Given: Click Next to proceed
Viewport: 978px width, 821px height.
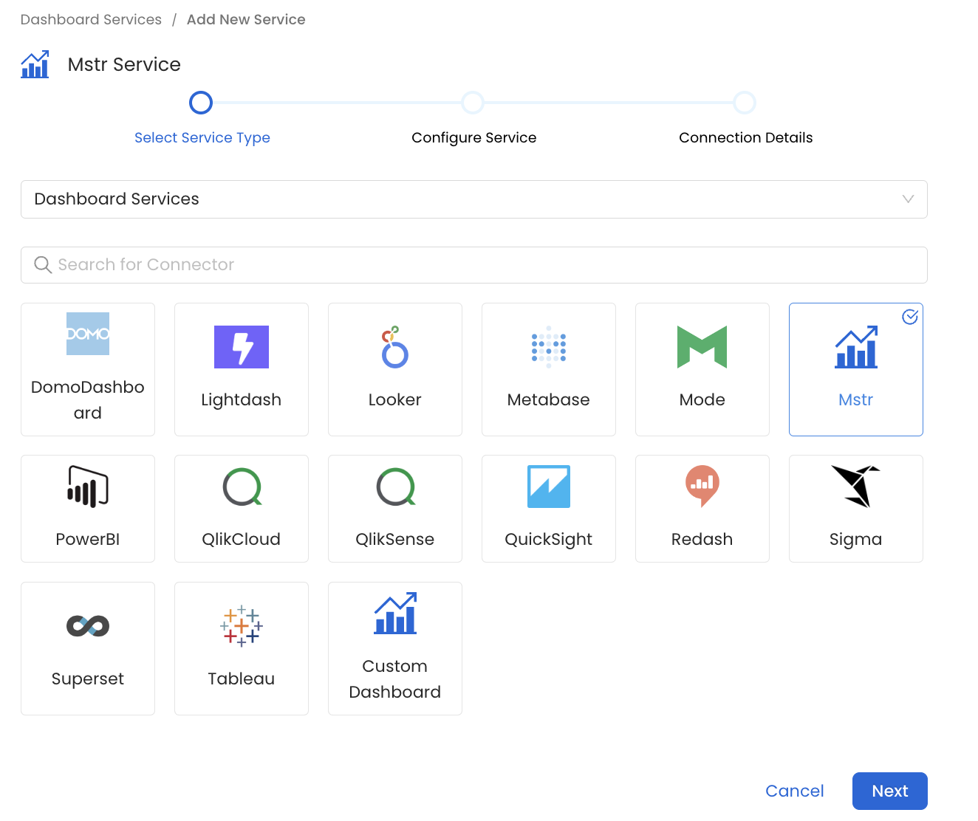Looking at the screenshot, I should (889, 791).
